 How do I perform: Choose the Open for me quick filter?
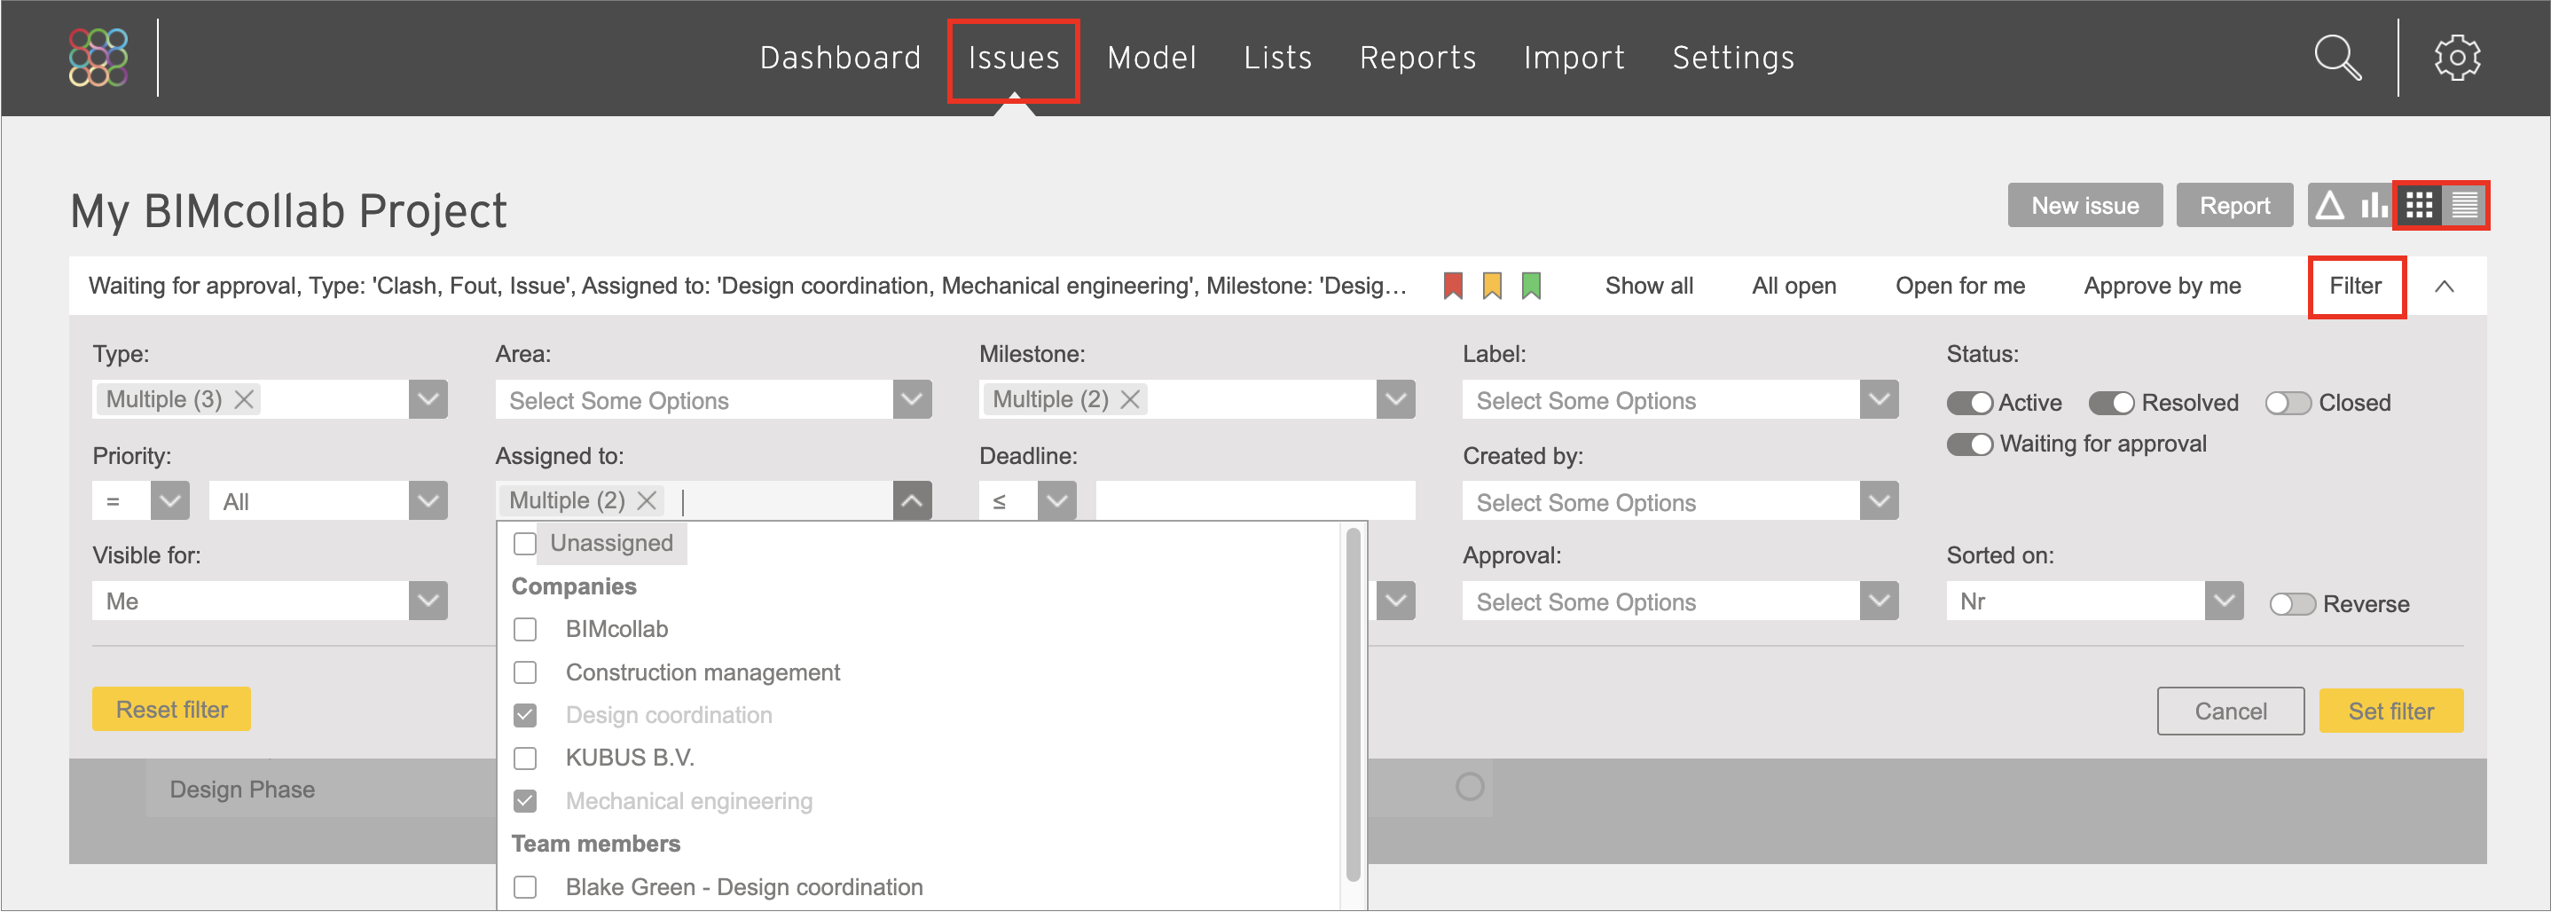pos(1959,287)
